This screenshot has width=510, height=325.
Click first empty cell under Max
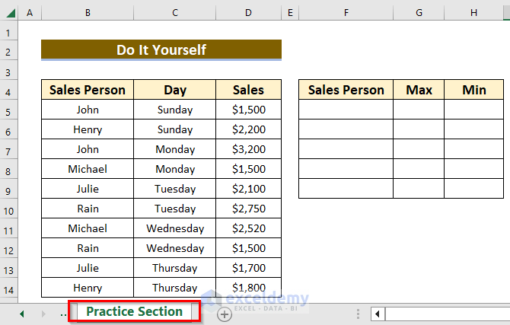[419, 110]
